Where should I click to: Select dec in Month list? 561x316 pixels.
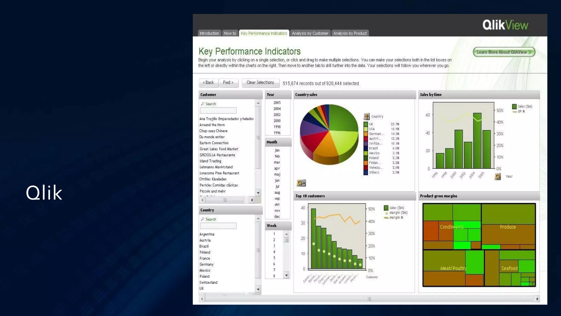277,217
